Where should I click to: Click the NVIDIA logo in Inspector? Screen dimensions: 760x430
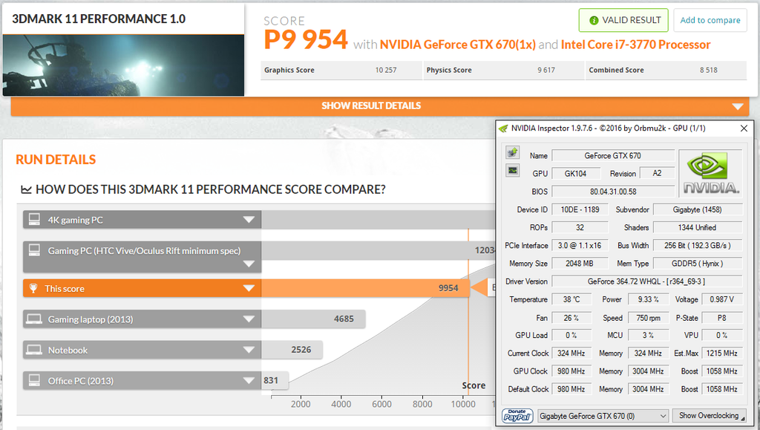point(710,173)
